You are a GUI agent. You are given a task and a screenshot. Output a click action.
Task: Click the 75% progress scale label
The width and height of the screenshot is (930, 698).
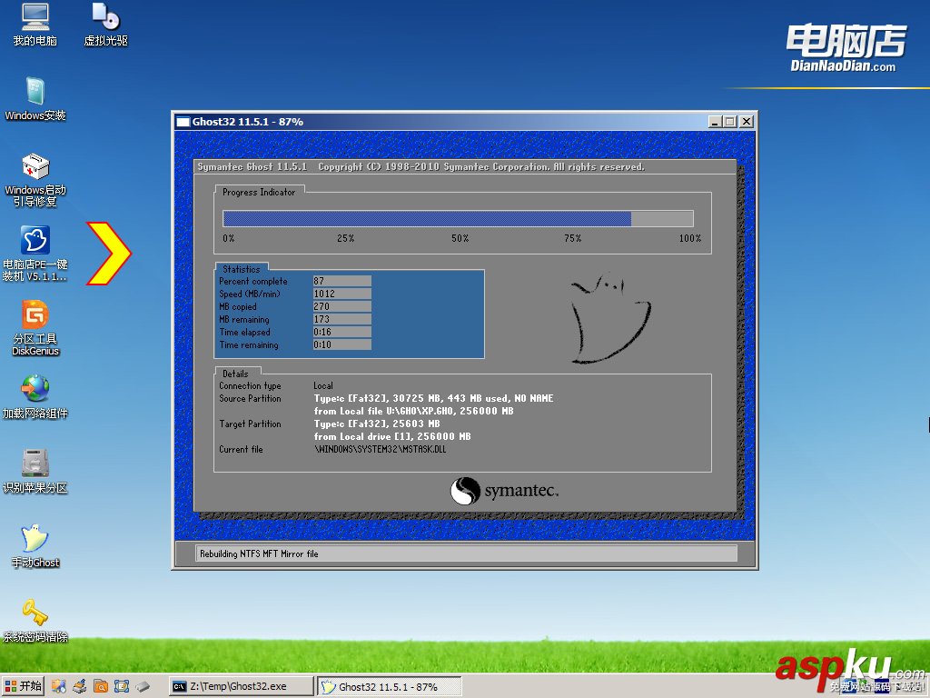click(573, 238)
